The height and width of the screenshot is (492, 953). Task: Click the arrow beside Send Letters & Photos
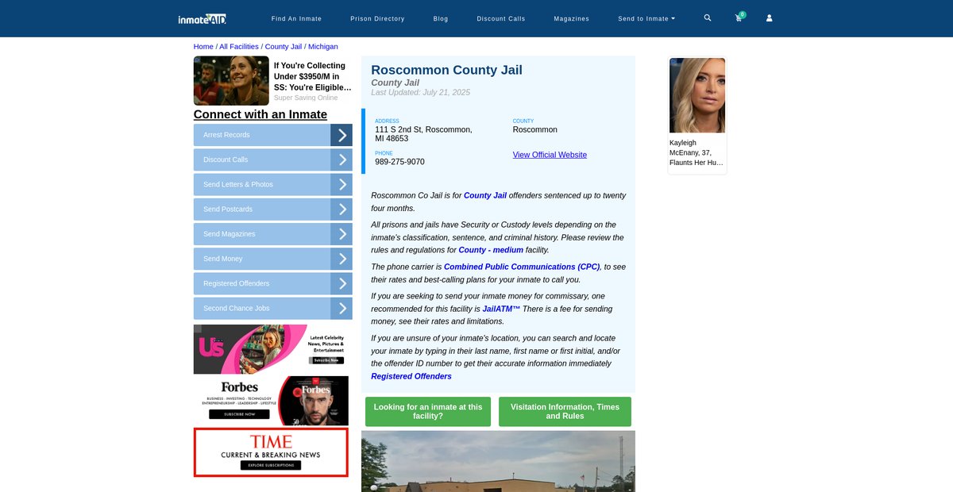pyautogui.click(x=341, y=184)
